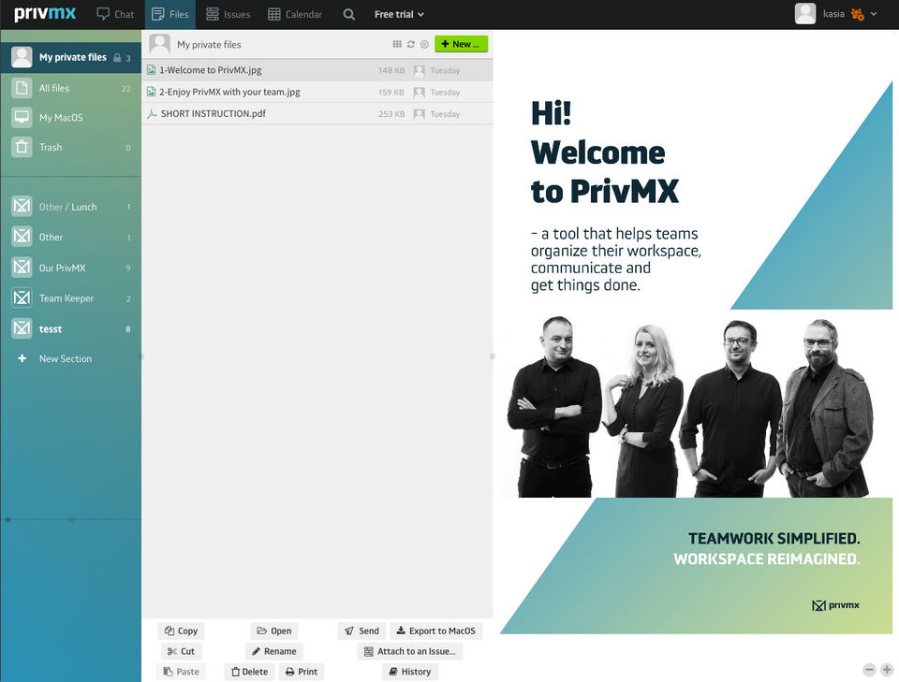Open the Trash folder
This screenshot has width=899, height=682.
coord(71,147)
